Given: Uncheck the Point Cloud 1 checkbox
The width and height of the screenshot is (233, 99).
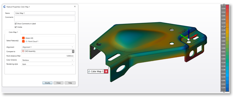Looking at the screenshot, I should tap(23, 42).
